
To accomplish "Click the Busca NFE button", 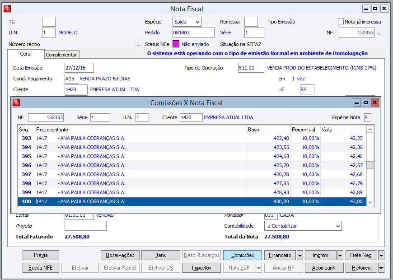I will pyautogui.click(x=41, y=268).
